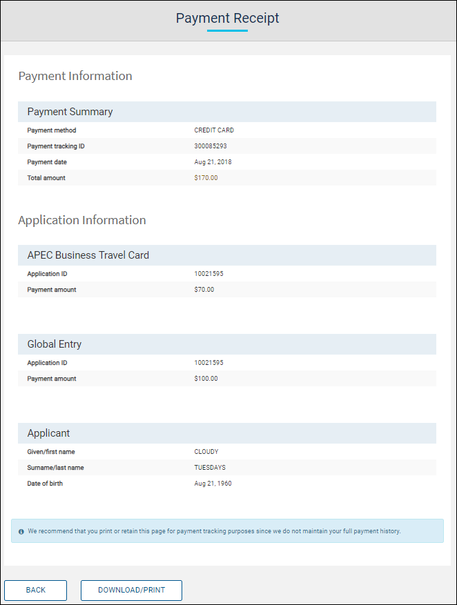Click the info icon in the notice banner
Viewport: 457px width, 605px height.
(21, 532)
